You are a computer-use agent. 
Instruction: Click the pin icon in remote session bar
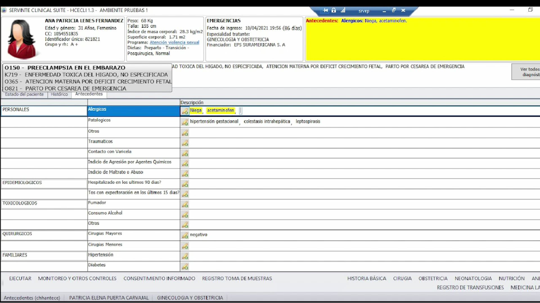(x=325, y=10)
